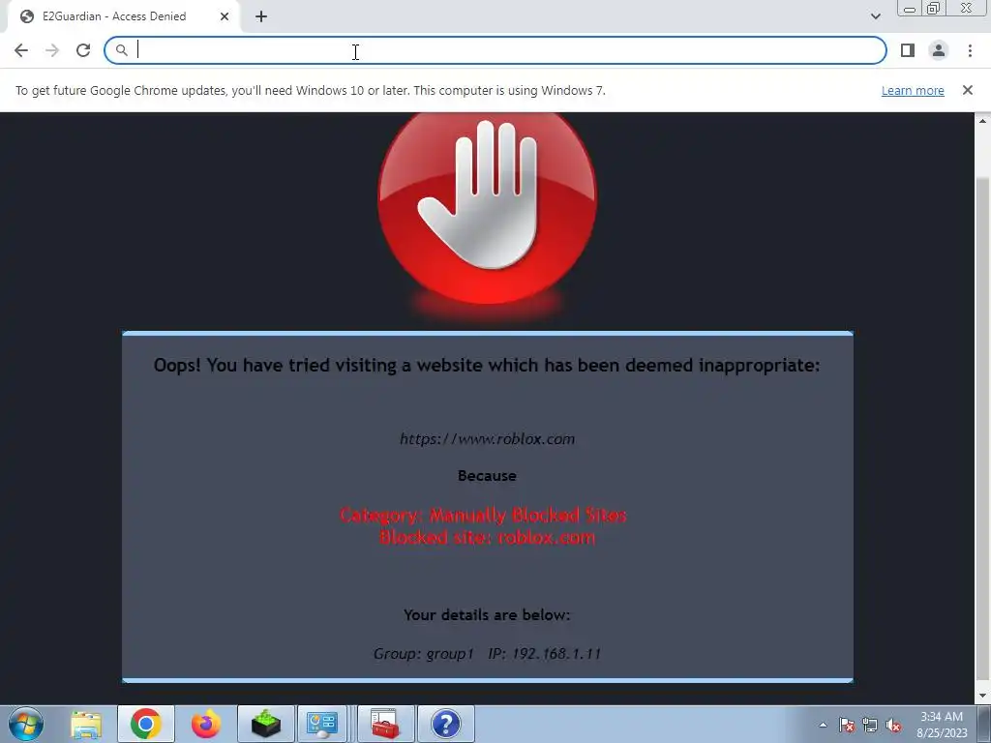Click the IP: 192.168.1.11 text
The height and width of the screenshot is (743, 991).
point(544,653)
